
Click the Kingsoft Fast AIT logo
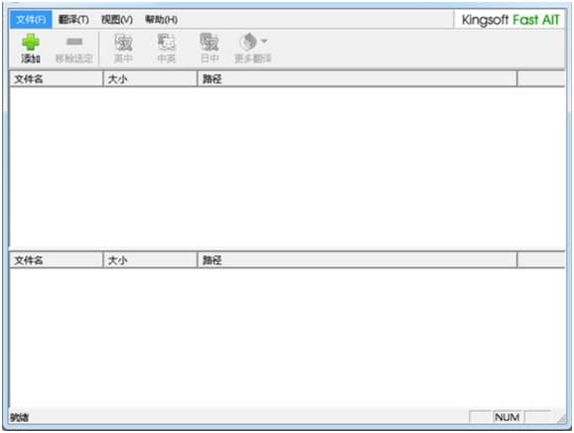point(510,20)
